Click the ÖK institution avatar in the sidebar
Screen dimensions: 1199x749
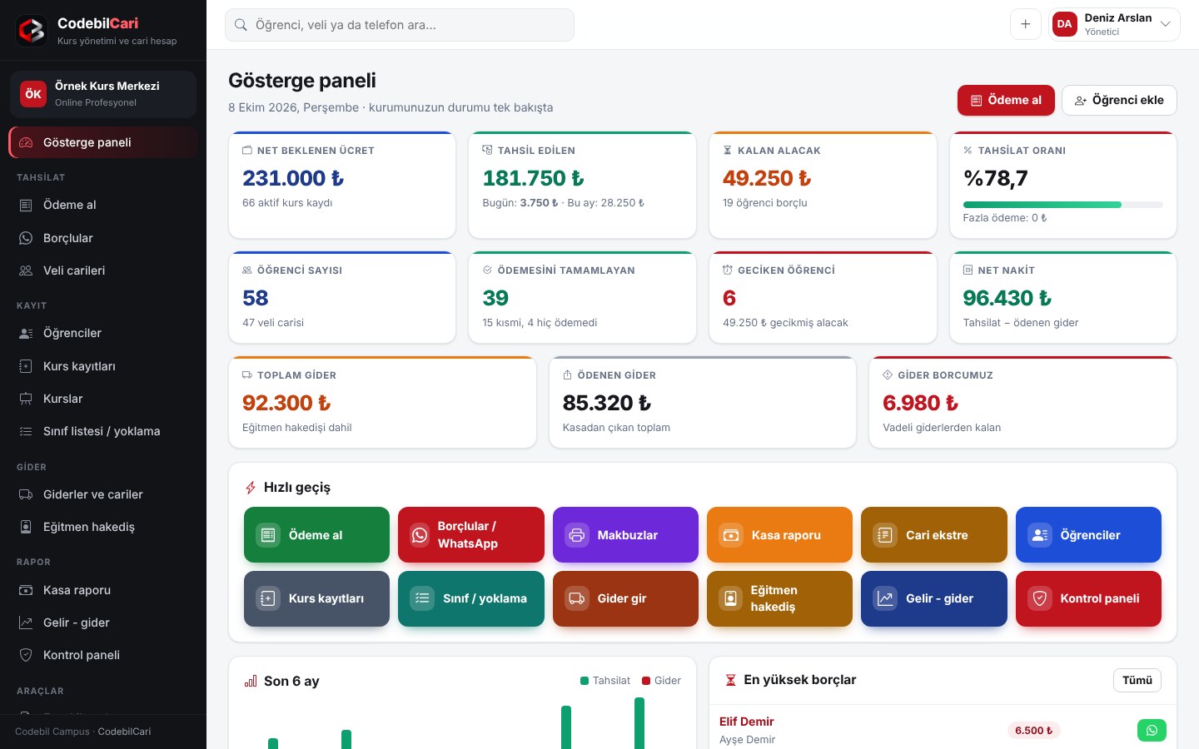[33, 94]
